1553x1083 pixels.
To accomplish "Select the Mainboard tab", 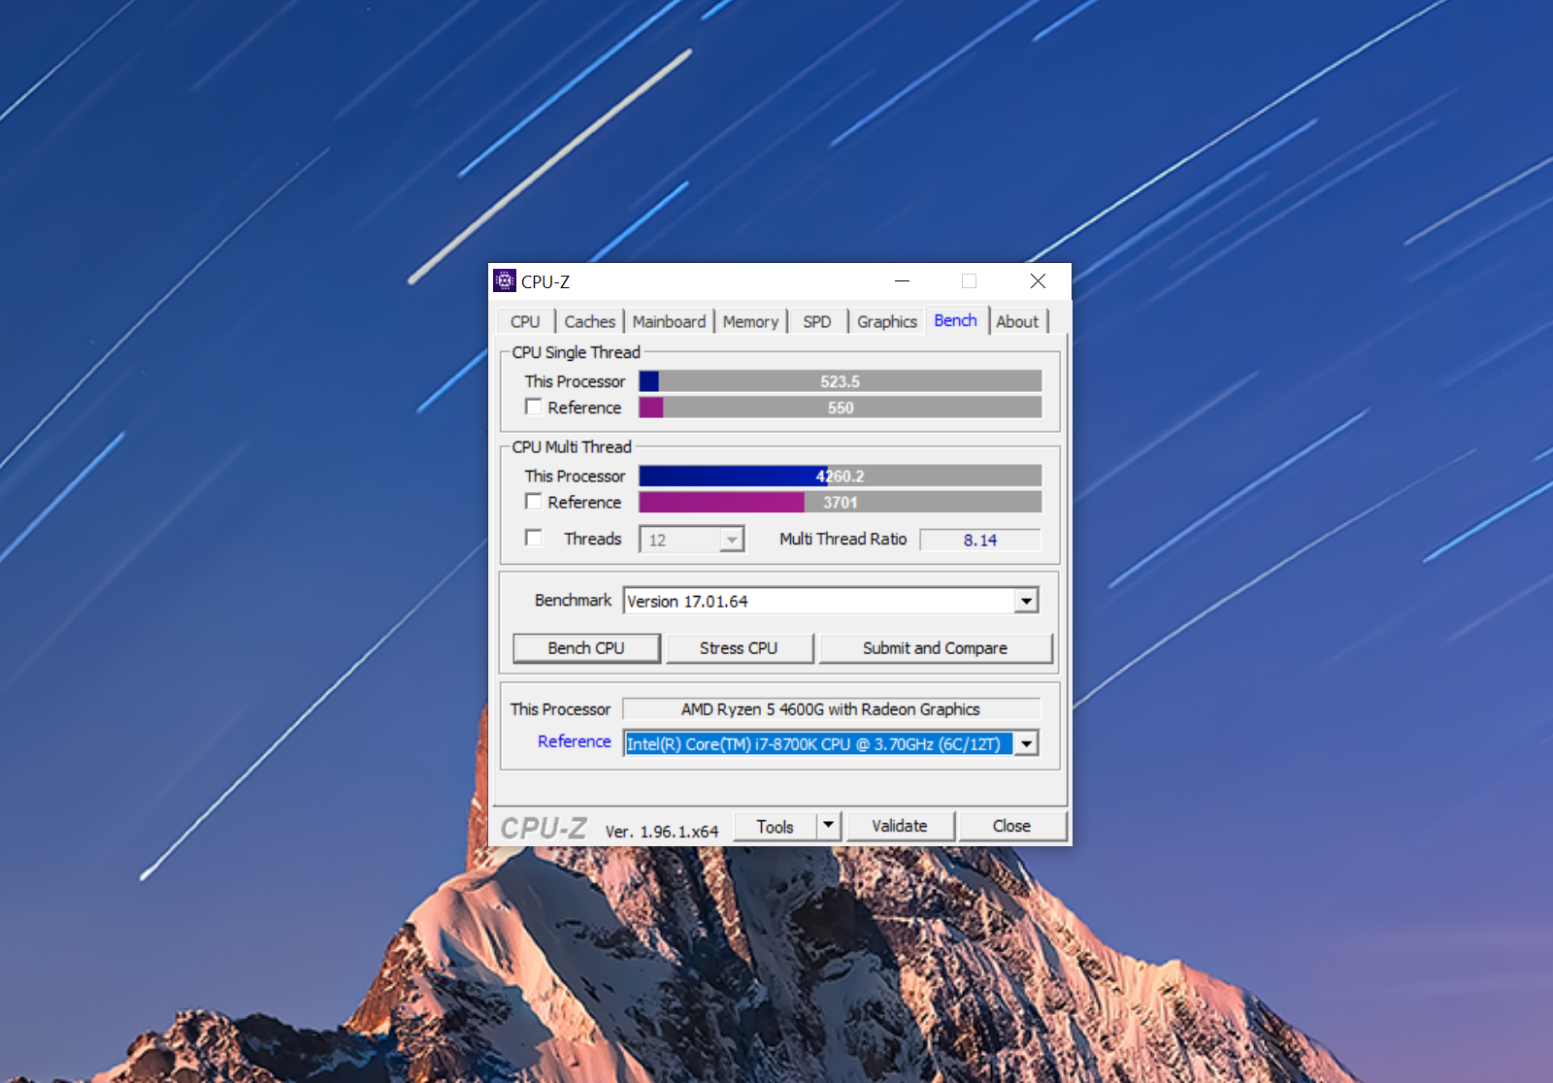I will click(669, 321).
